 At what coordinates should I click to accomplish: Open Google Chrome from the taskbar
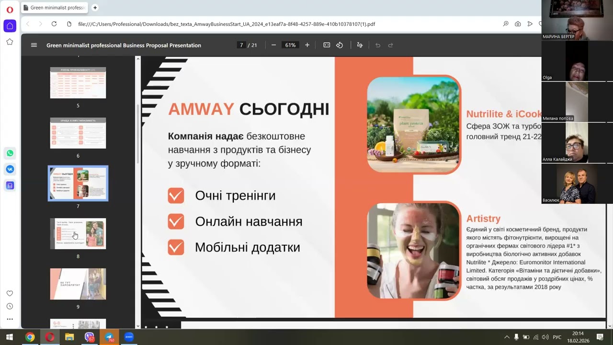pos(30,337)
